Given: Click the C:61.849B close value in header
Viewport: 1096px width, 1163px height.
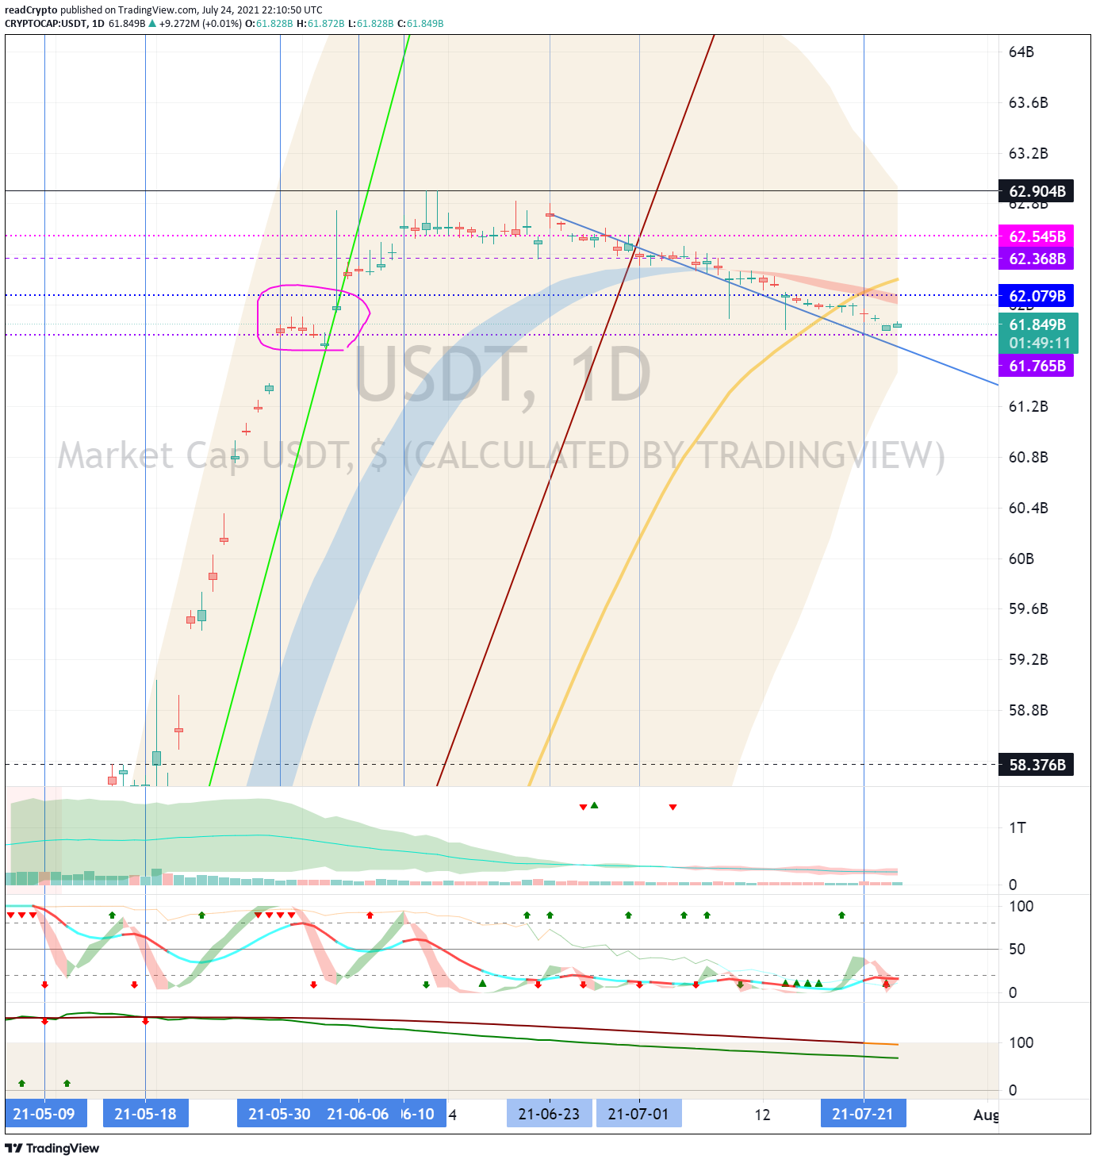Looking at the screenshot, I should (x=420, y=24).
